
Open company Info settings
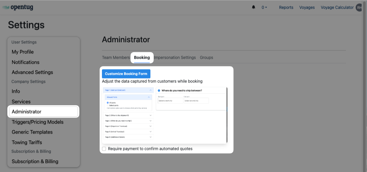click(16, 91)
